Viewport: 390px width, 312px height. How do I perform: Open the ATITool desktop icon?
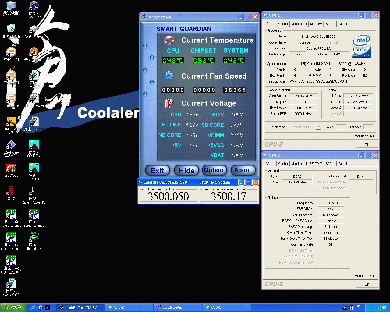(11, 171)
